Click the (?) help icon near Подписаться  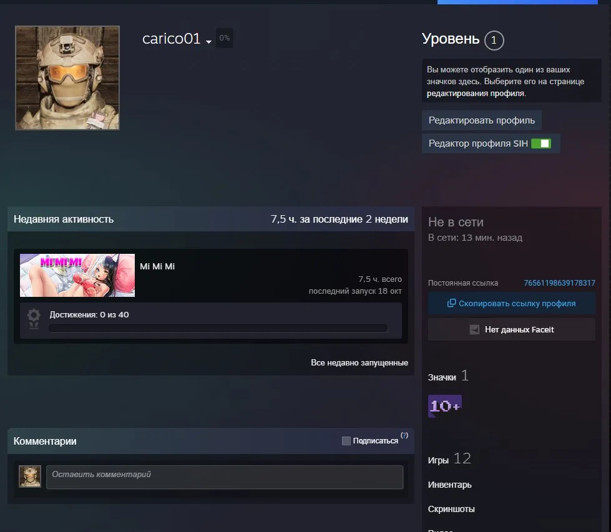(404, 435)
